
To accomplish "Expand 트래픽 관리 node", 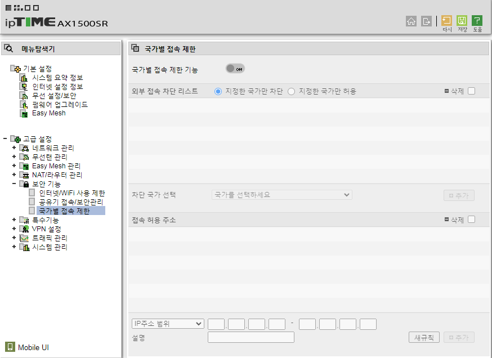I will point(14,238).
